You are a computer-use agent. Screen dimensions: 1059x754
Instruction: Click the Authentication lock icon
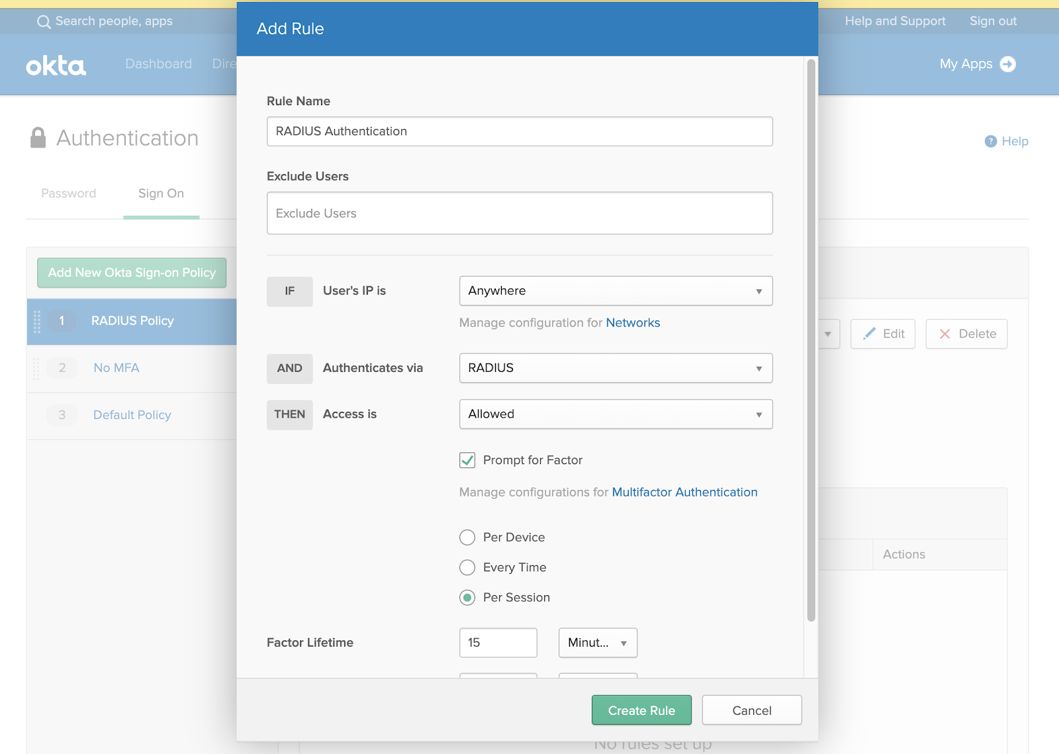click(38, 138)
